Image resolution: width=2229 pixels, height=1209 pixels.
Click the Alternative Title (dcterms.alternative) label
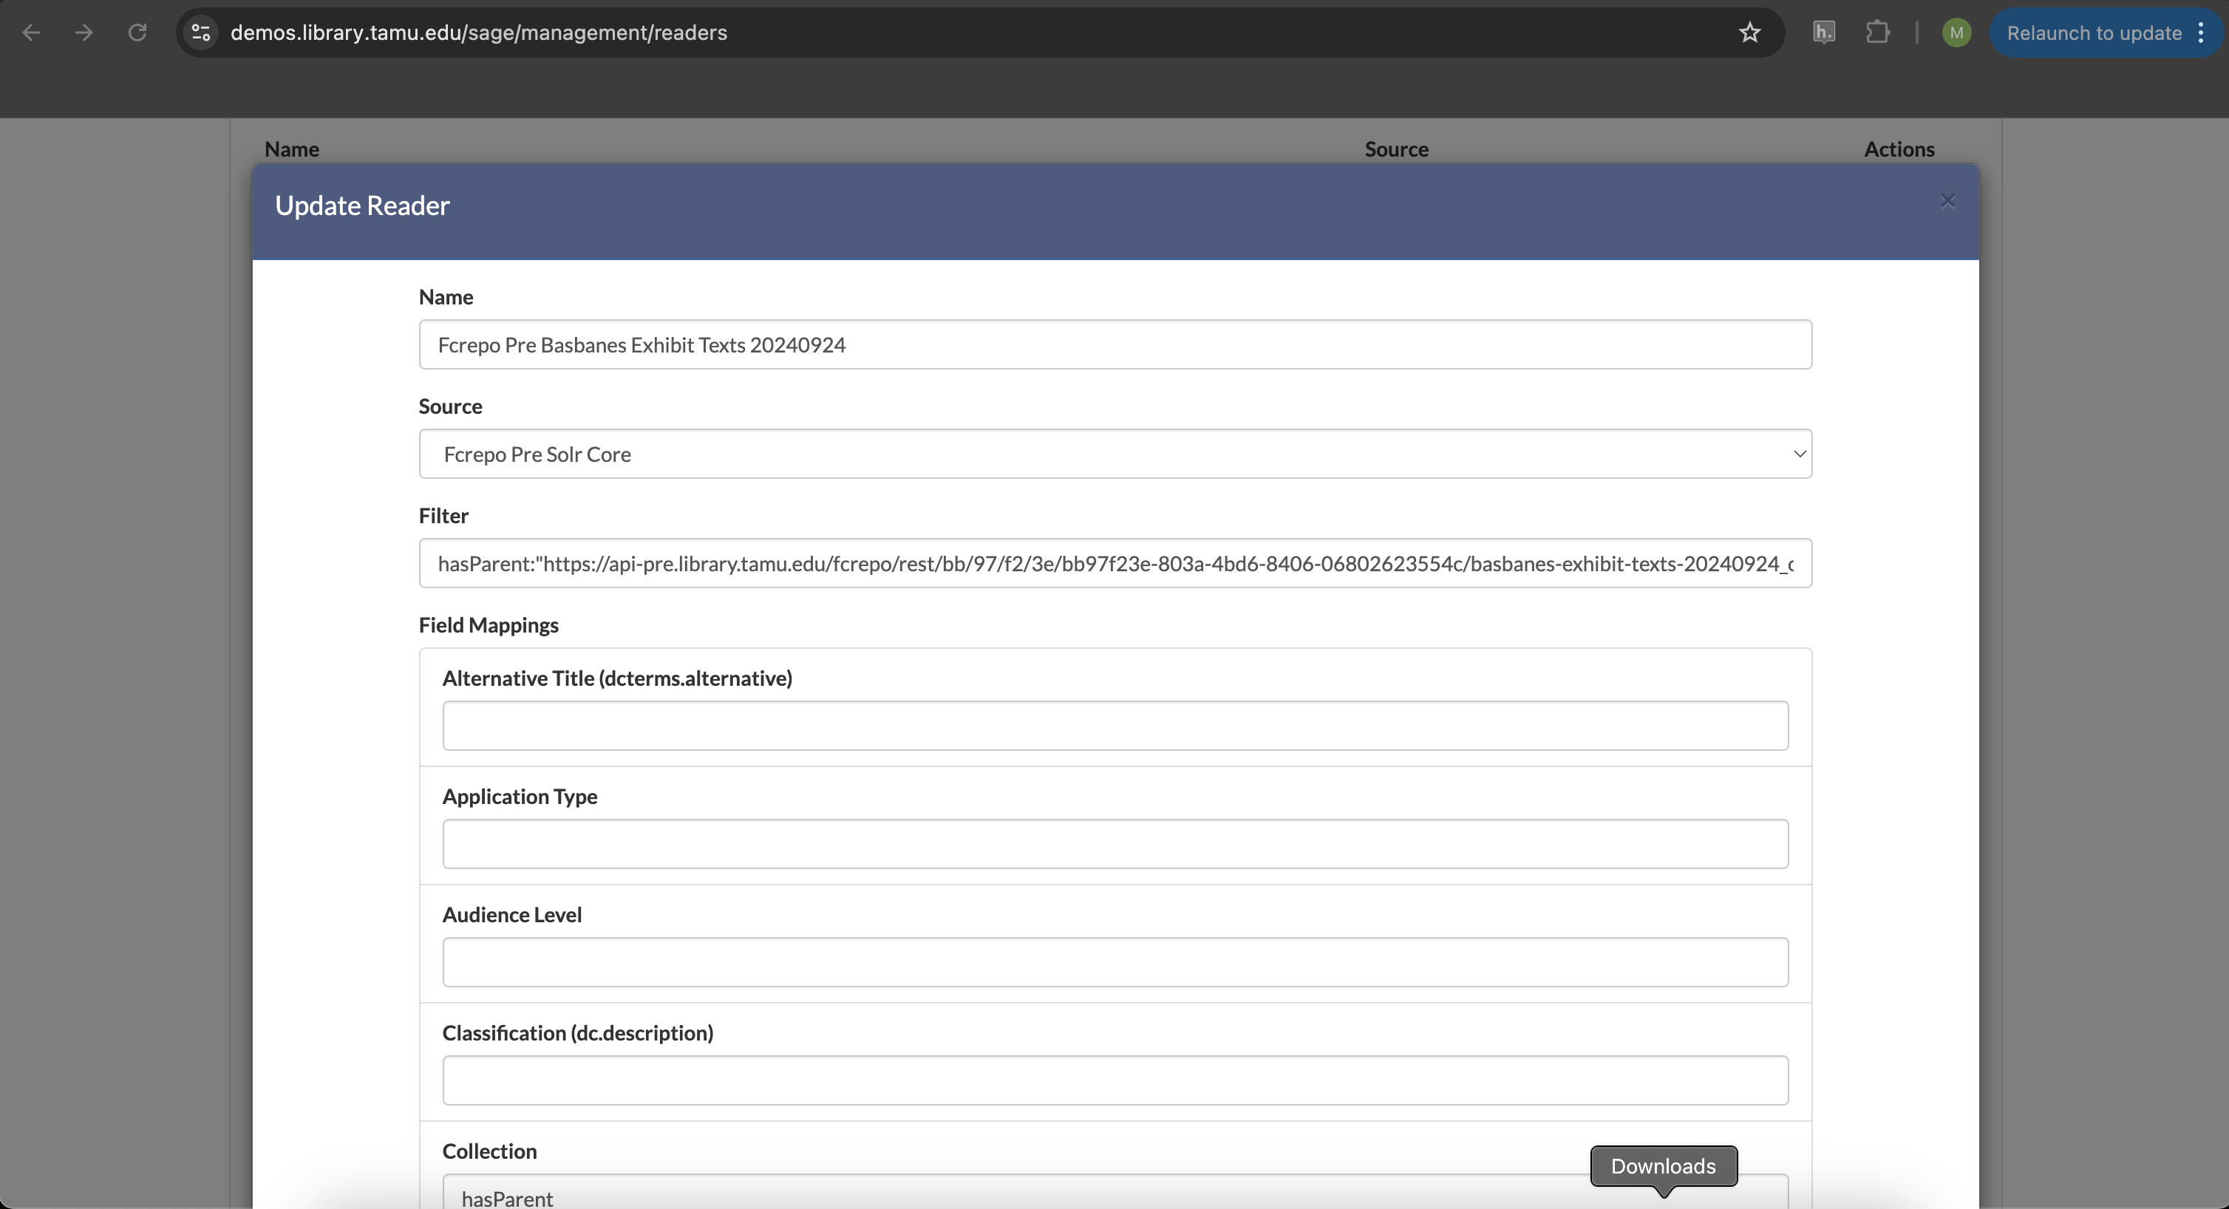click(x=618, y=678)
